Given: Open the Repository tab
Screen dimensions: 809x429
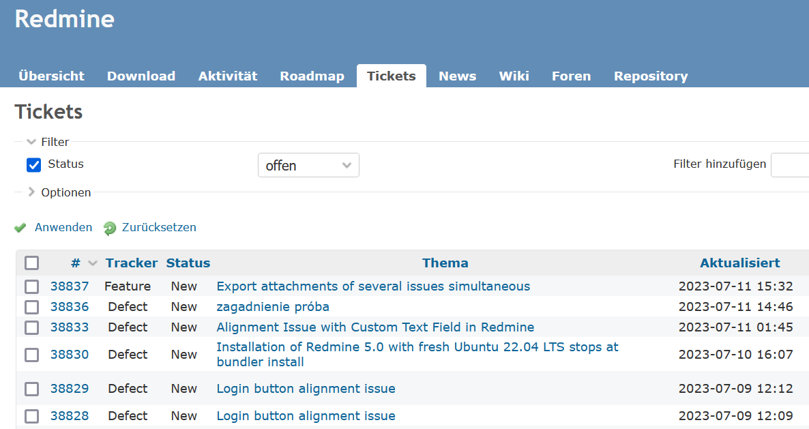Looking at the screenshot, I should coord(651,76).
